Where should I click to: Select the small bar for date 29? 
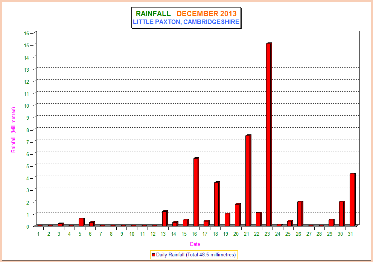pyautogui.click(x=331, y=223)
